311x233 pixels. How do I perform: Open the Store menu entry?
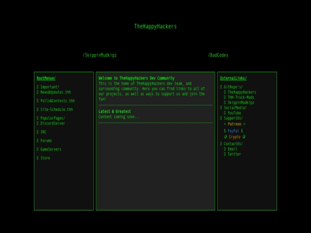coord(45,158)
